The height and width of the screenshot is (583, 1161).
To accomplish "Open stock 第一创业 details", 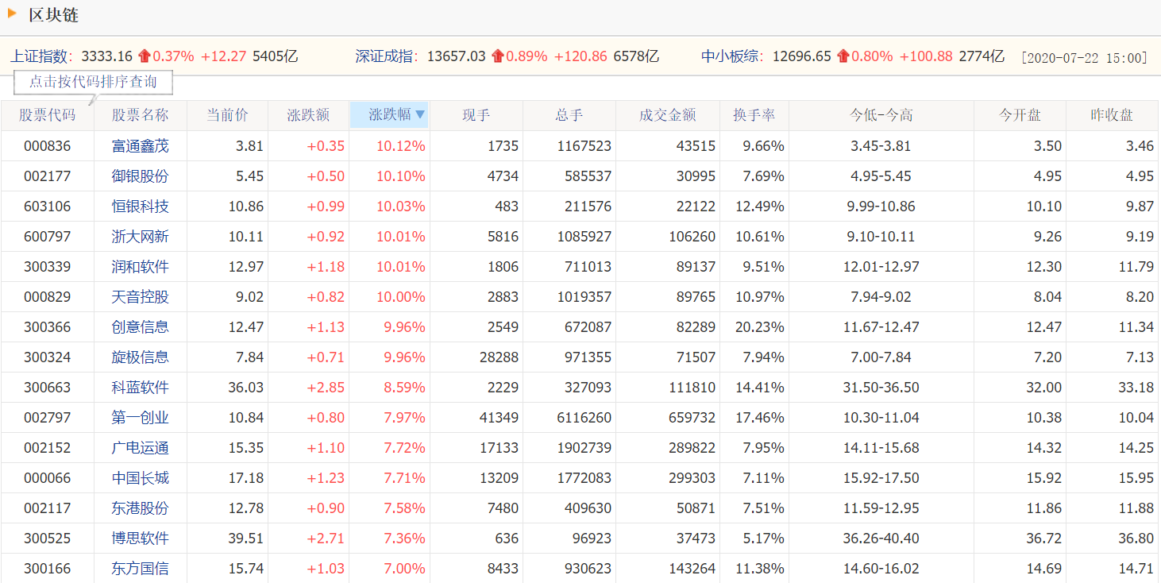I will tap(141, 418).
